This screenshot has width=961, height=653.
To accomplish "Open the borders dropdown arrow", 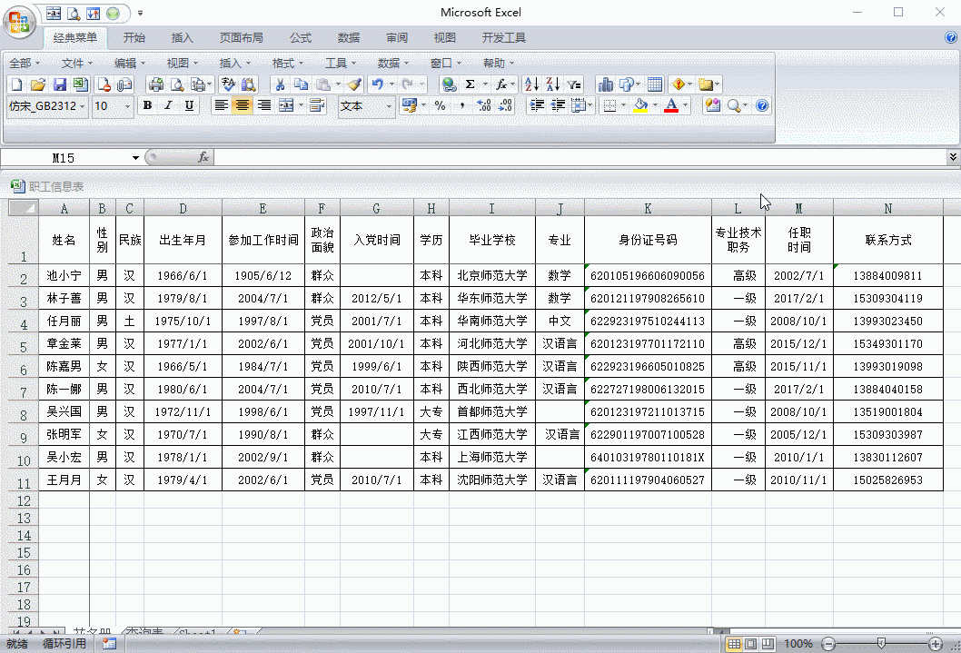I will click(x=623, y=106).
